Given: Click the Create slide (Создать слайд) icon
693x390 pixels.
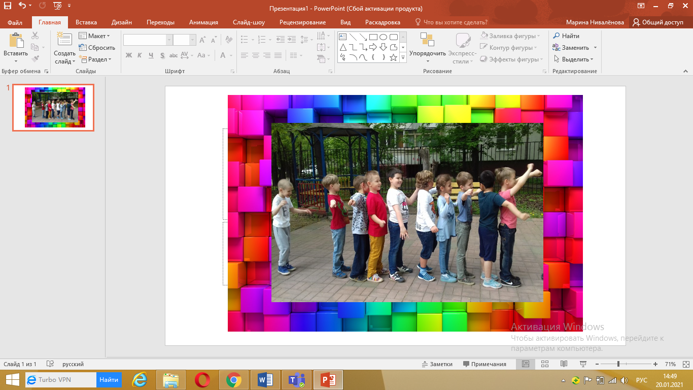Looking at the screenshot, I should coord(64,40).
